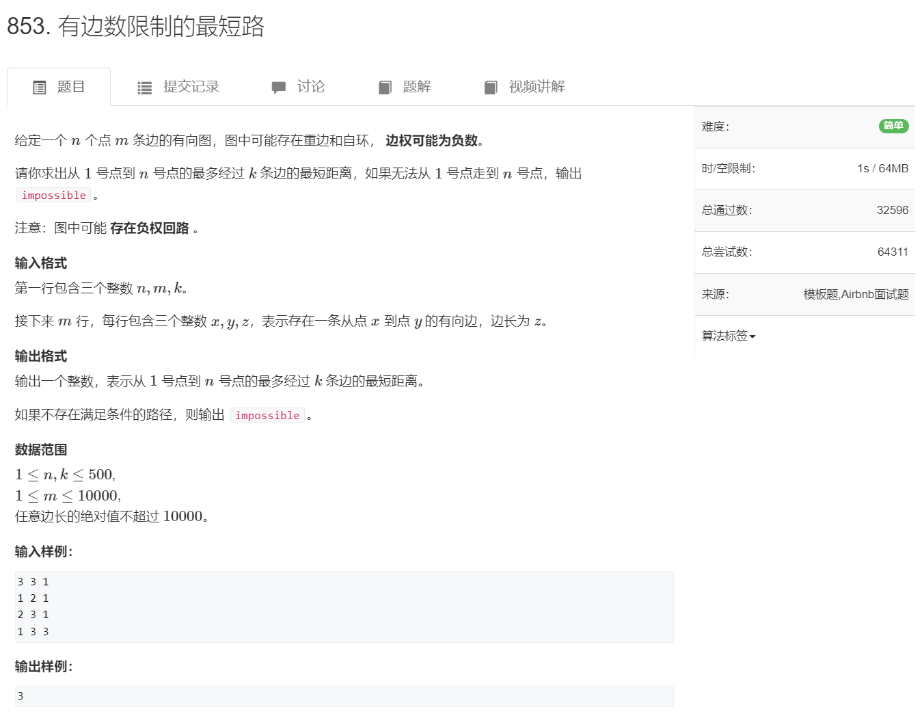Screen dimensions: 922x718
Task: Click the video icon next to 视频讲解
Action: click(x=491, y=87)
